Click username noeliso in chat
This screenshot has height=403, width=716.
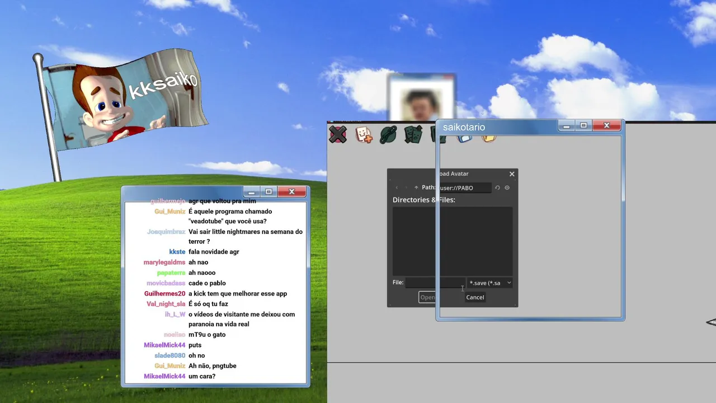[175, 335]
